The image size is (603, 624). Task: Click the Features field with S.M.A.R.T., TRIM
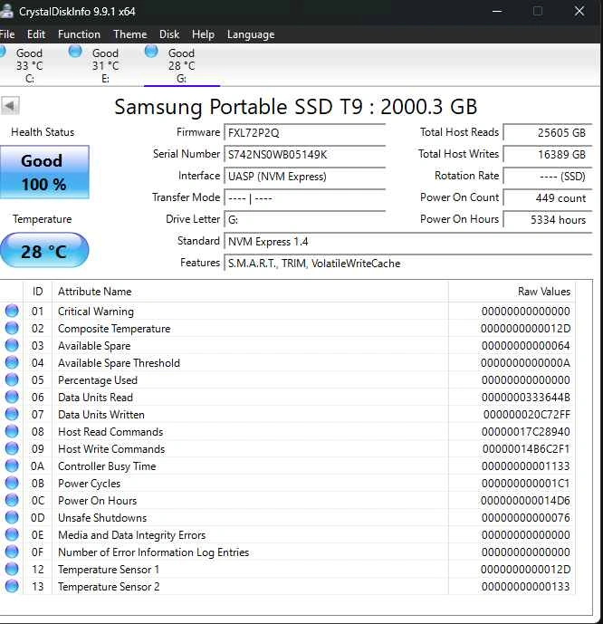pos(408,263)
